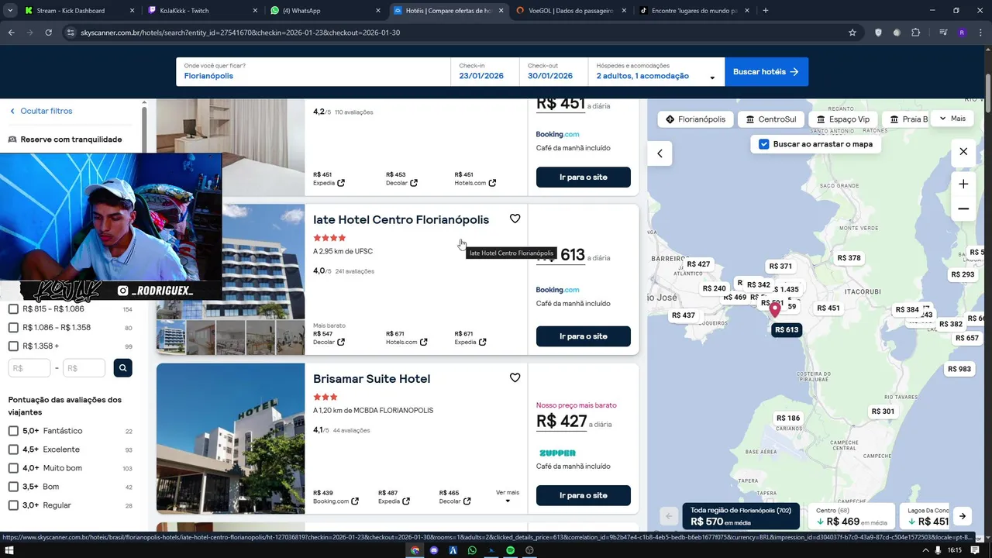992x558 pixels.
Task: Select the Espaço Vip map chip
Action: click(843, 119)
